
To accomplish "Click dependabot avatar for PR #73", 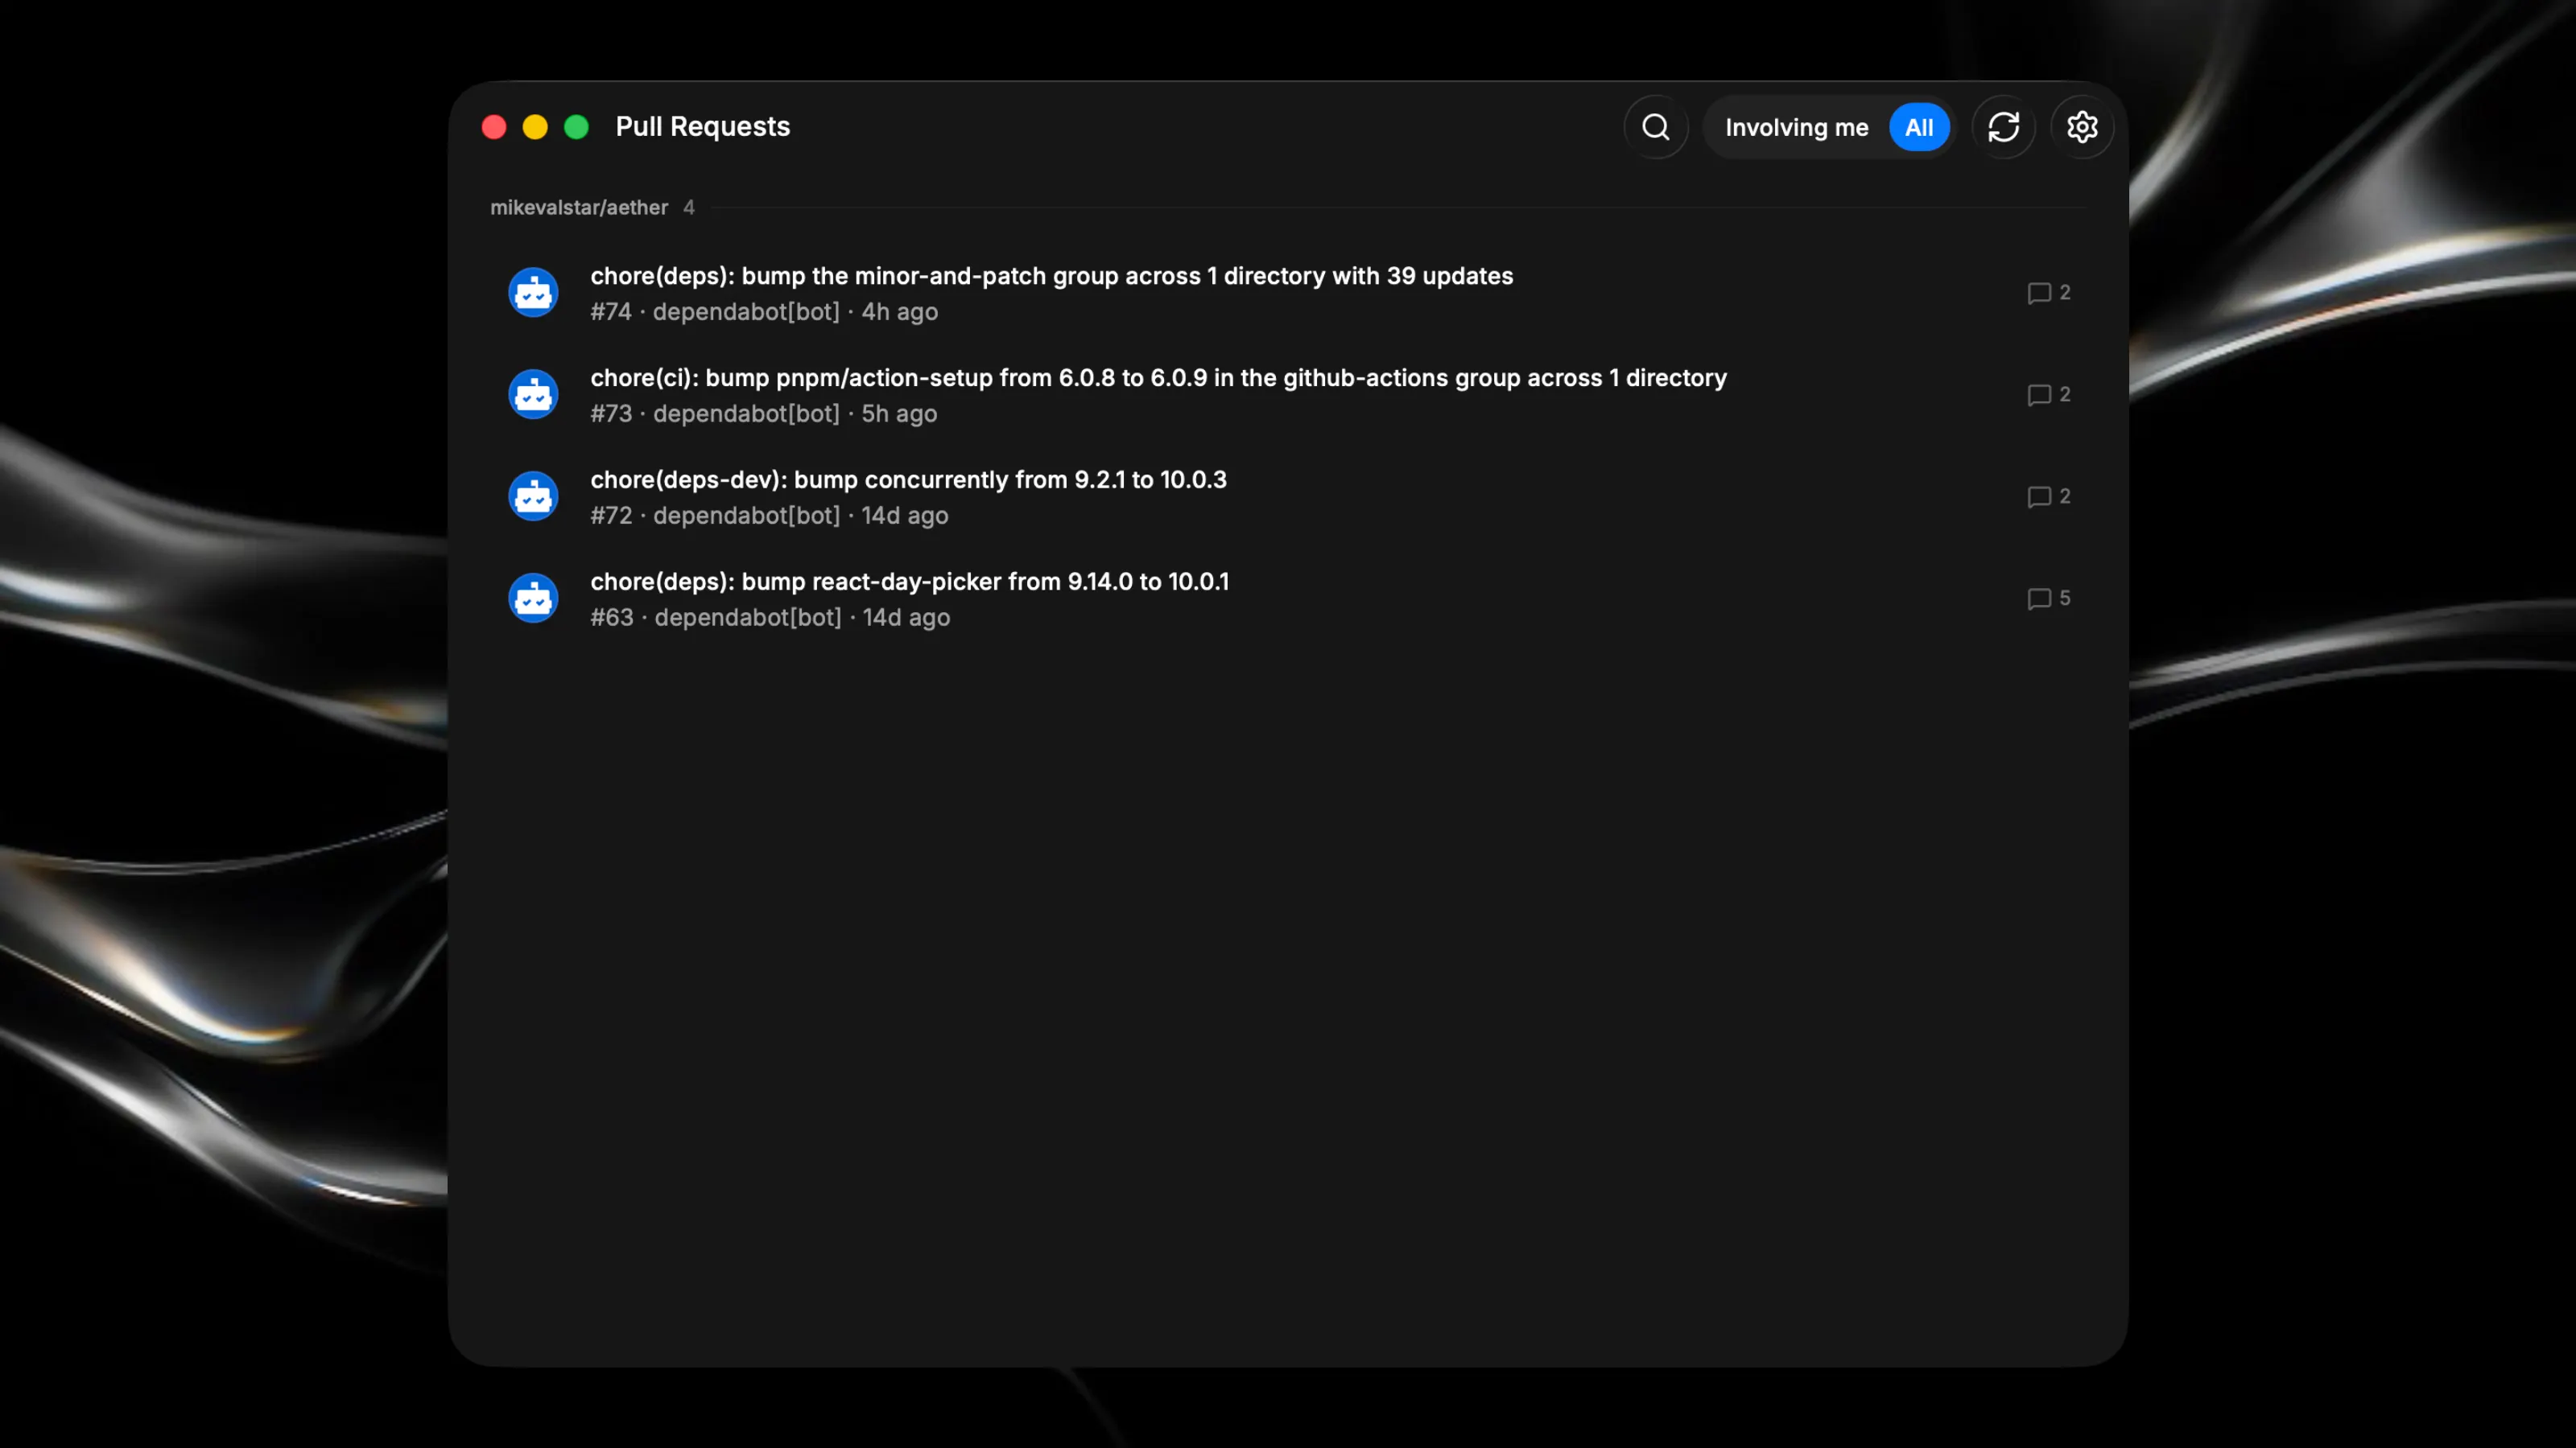I will 533,395.
